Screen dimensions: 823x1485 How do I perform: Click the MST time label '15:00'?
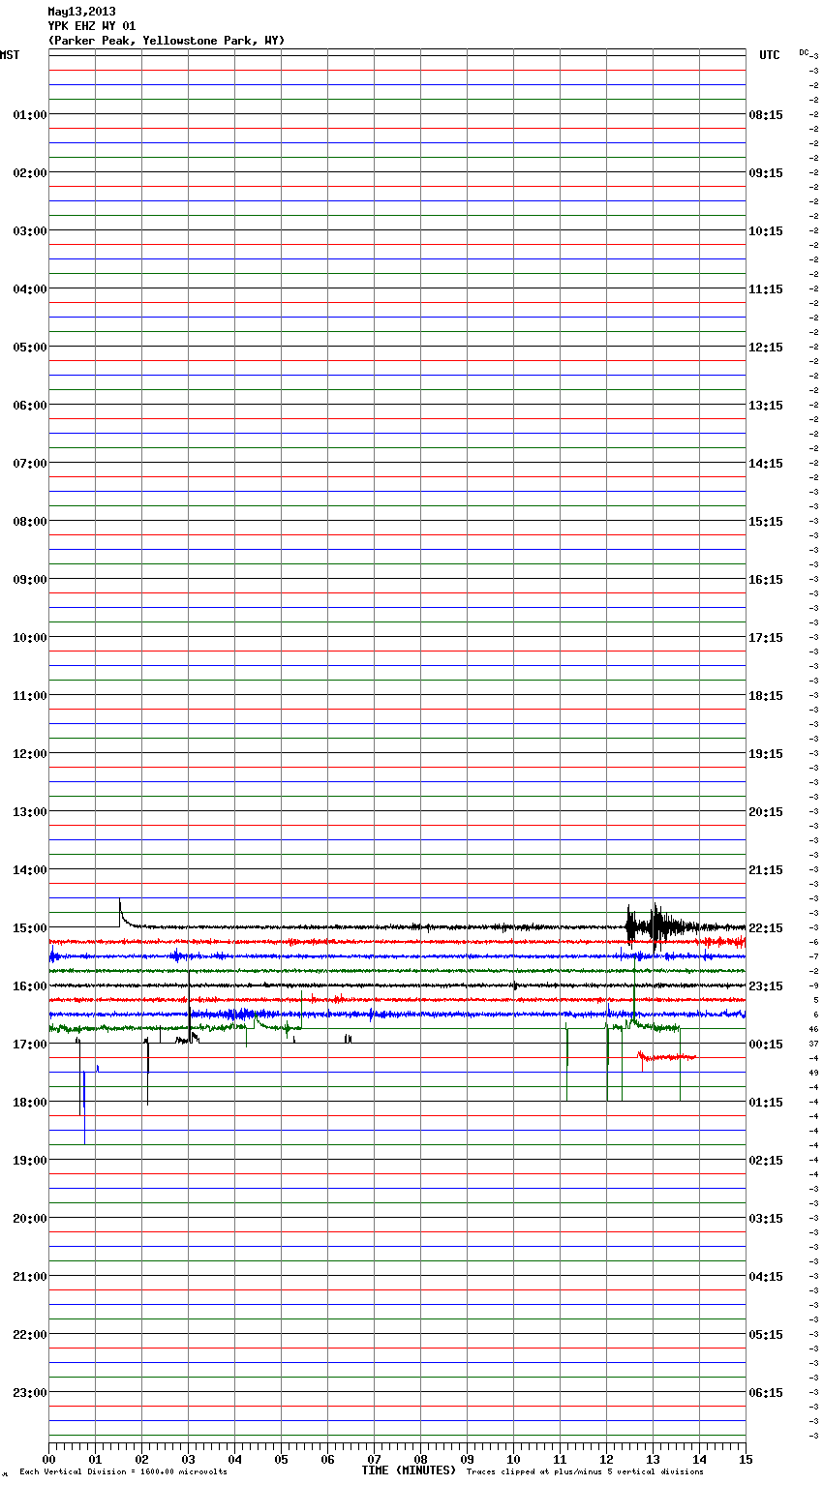[29, 928]
